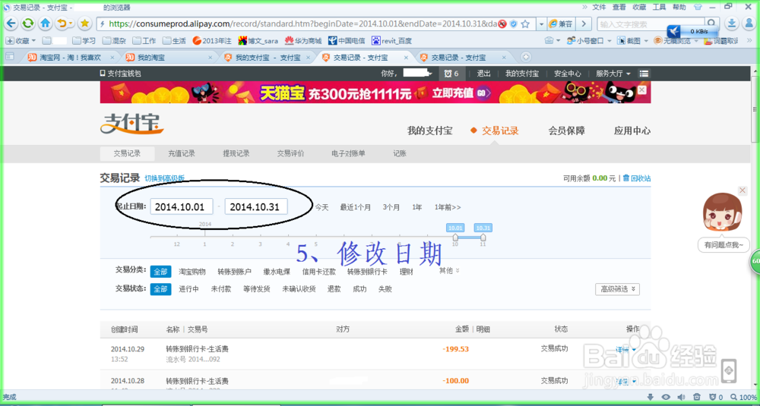Filter status by 退款
The width and height of the screenshot is (760, 406).
[x=334, y=289]
